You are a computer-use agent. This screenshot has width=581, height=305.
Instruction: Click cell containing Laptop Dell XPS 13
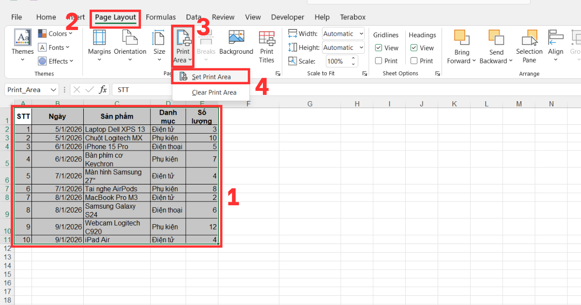(x=117, y=129)
